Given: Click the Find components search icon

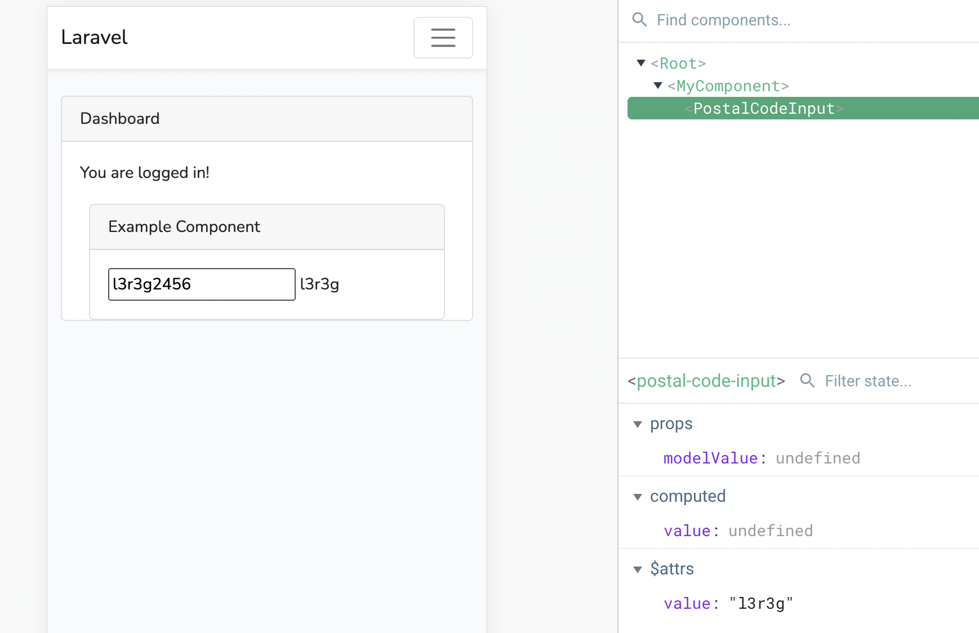Looking at the screenshot, I should click(x=639, y=20).
